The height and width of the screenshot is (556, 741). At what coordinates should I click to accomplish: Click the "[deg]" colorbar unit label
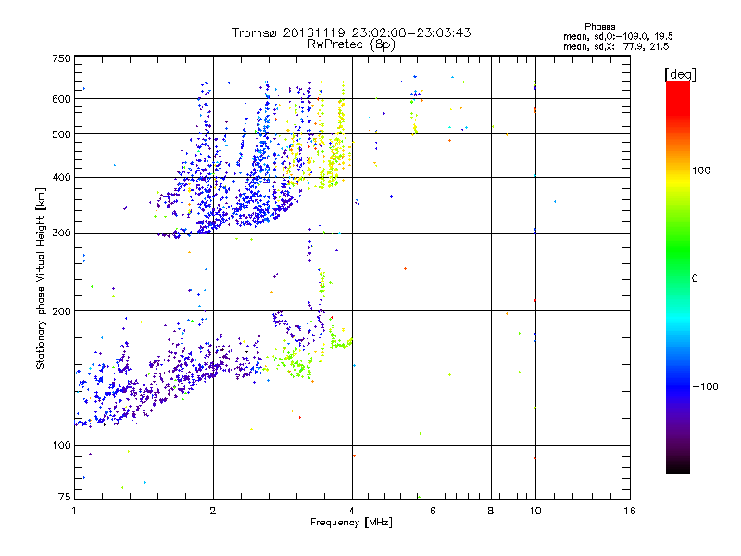[x=680, y=74]
